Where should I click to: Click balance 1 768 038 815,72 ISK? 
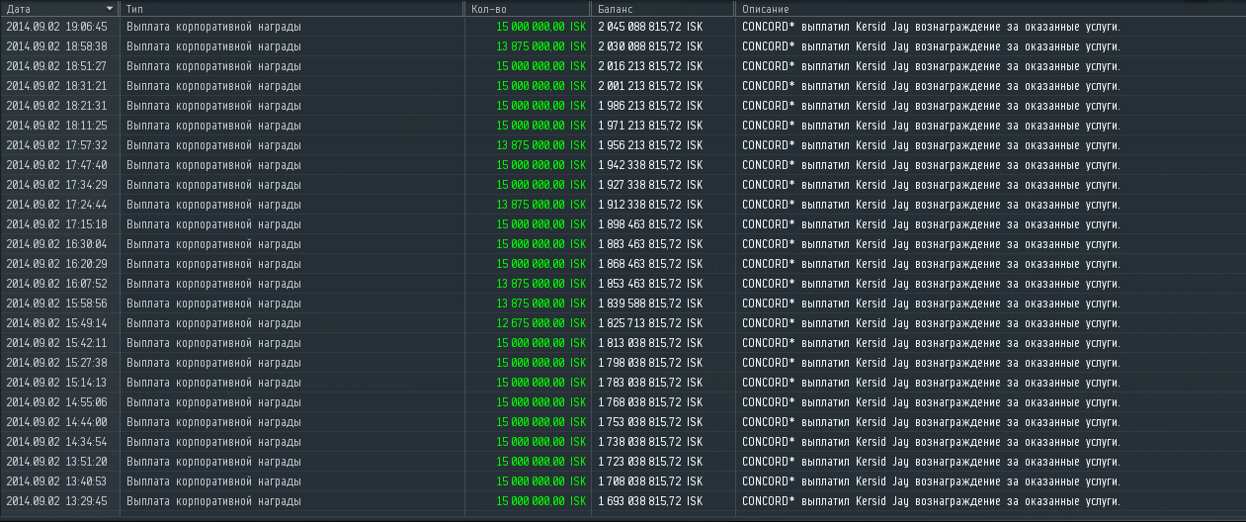650,402
